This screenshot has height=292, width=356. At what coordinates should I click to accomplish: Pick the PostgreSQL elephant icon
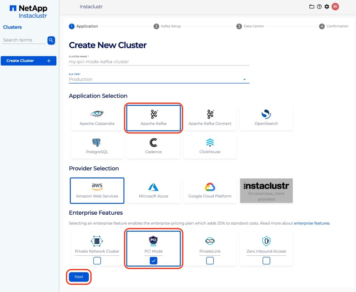pos(97,142)
